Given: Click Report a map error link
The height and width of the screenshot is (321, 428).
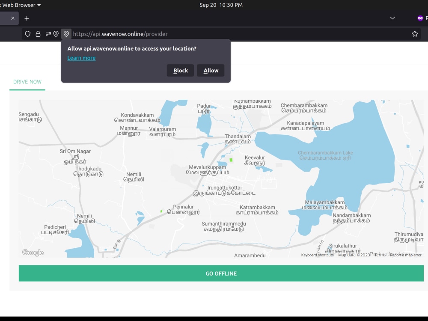Looking at the screenshot, I should point(406,255).
